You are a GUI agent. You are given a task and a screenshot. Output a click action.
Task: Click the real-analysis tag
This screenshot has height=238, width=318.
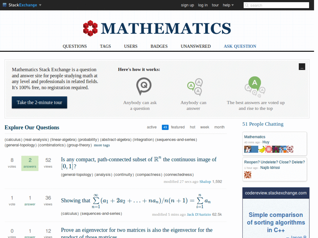pos(36,140)
